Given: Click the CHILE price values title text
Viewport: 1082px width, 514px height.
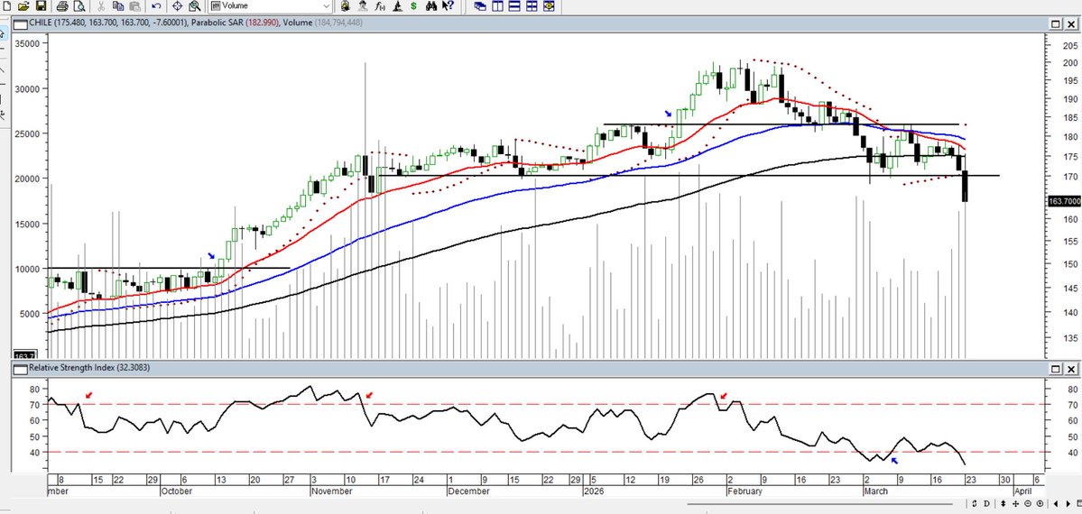Looking at the screenshot, I should click(x=107, y=23).
